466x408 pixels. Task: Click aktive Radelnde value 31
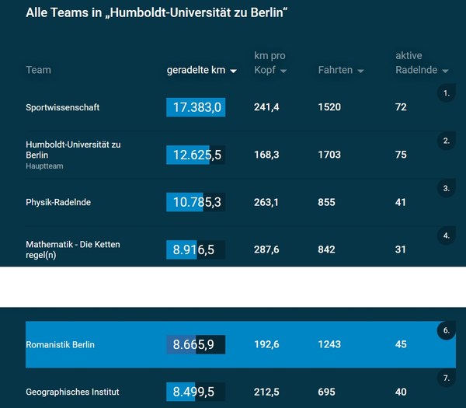[401, 249]
